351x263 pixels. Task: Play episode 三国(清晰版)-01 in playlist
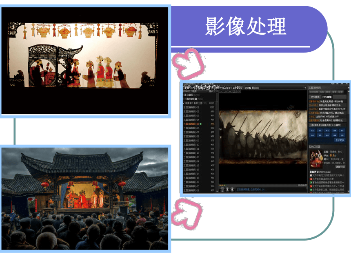click(x=199, y=107)
